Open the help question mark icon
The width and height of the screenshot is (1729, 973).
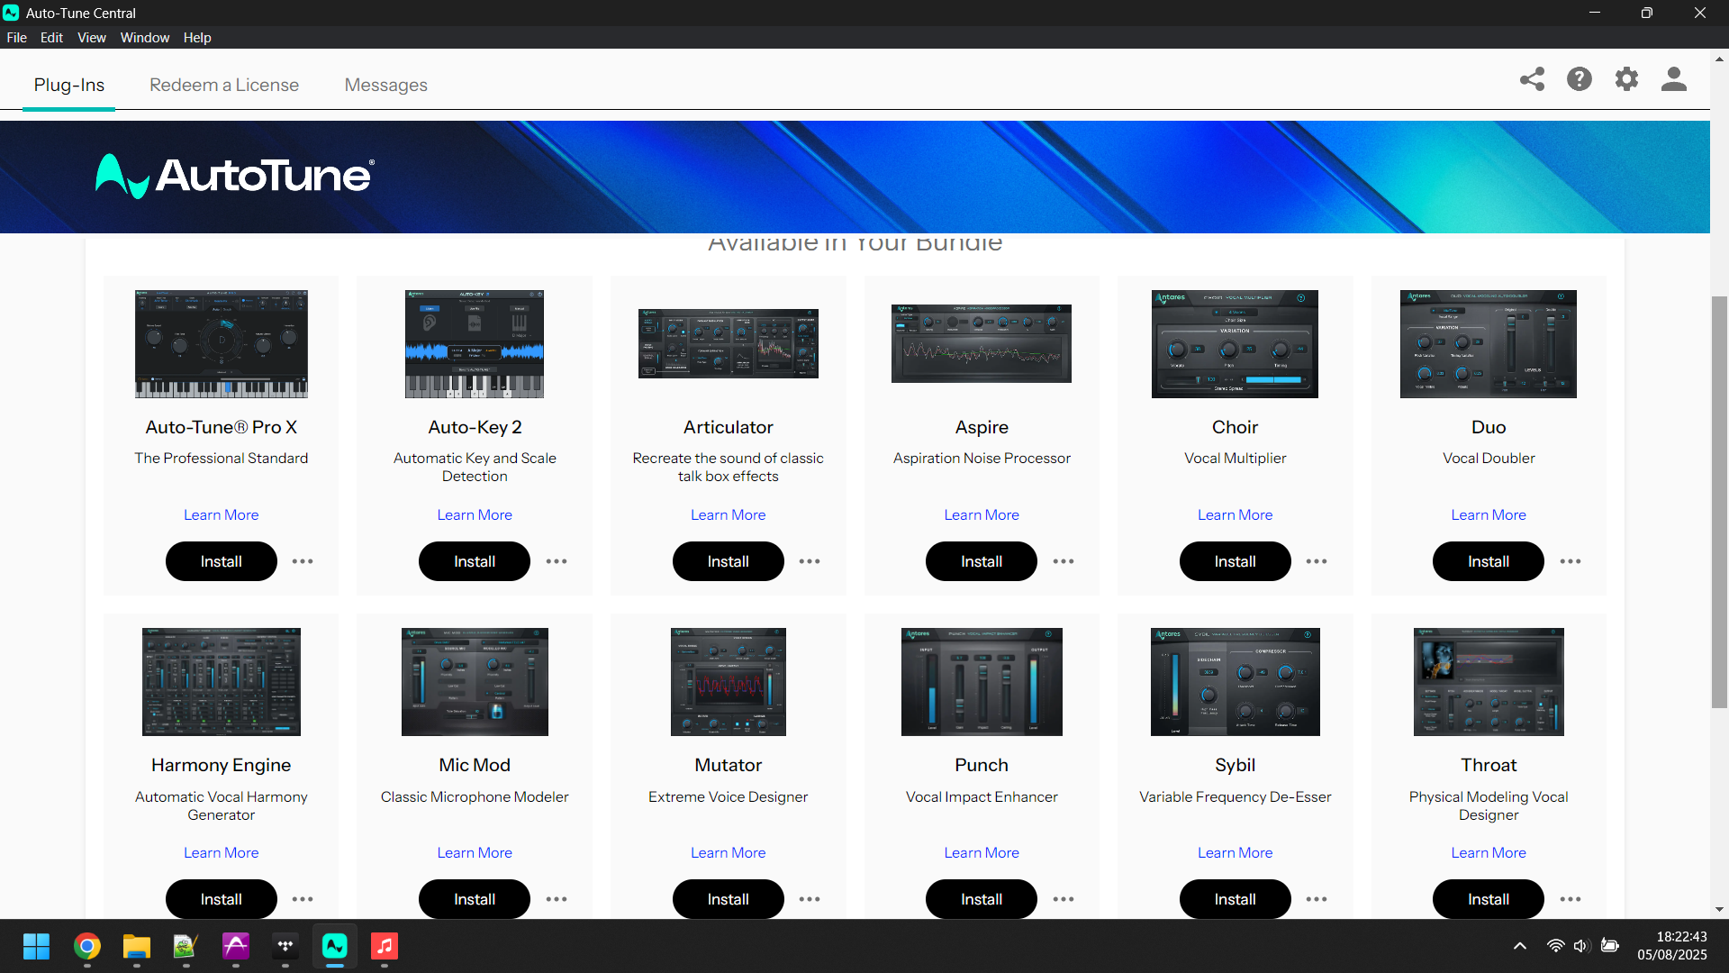click(x=1580, y=79)
